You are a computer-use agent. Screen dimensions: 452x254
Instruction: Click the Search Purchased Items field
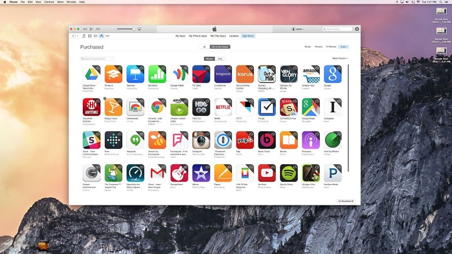tap(98, 58)
